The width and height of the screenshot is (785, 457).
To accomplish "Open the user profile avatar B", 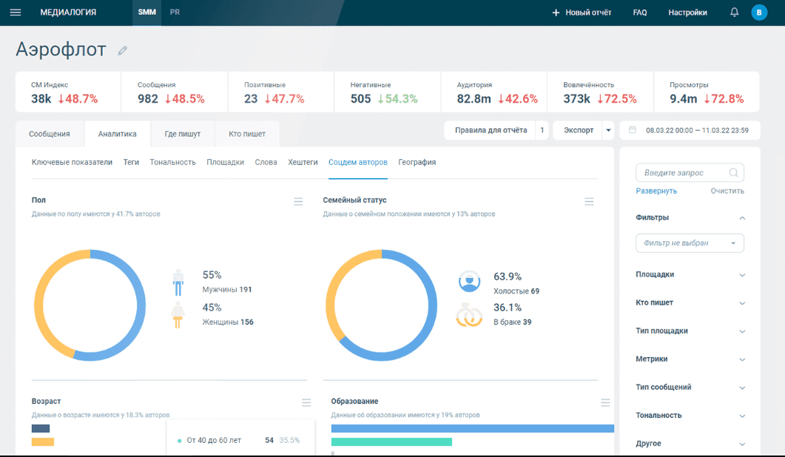I will pos(759,13).
